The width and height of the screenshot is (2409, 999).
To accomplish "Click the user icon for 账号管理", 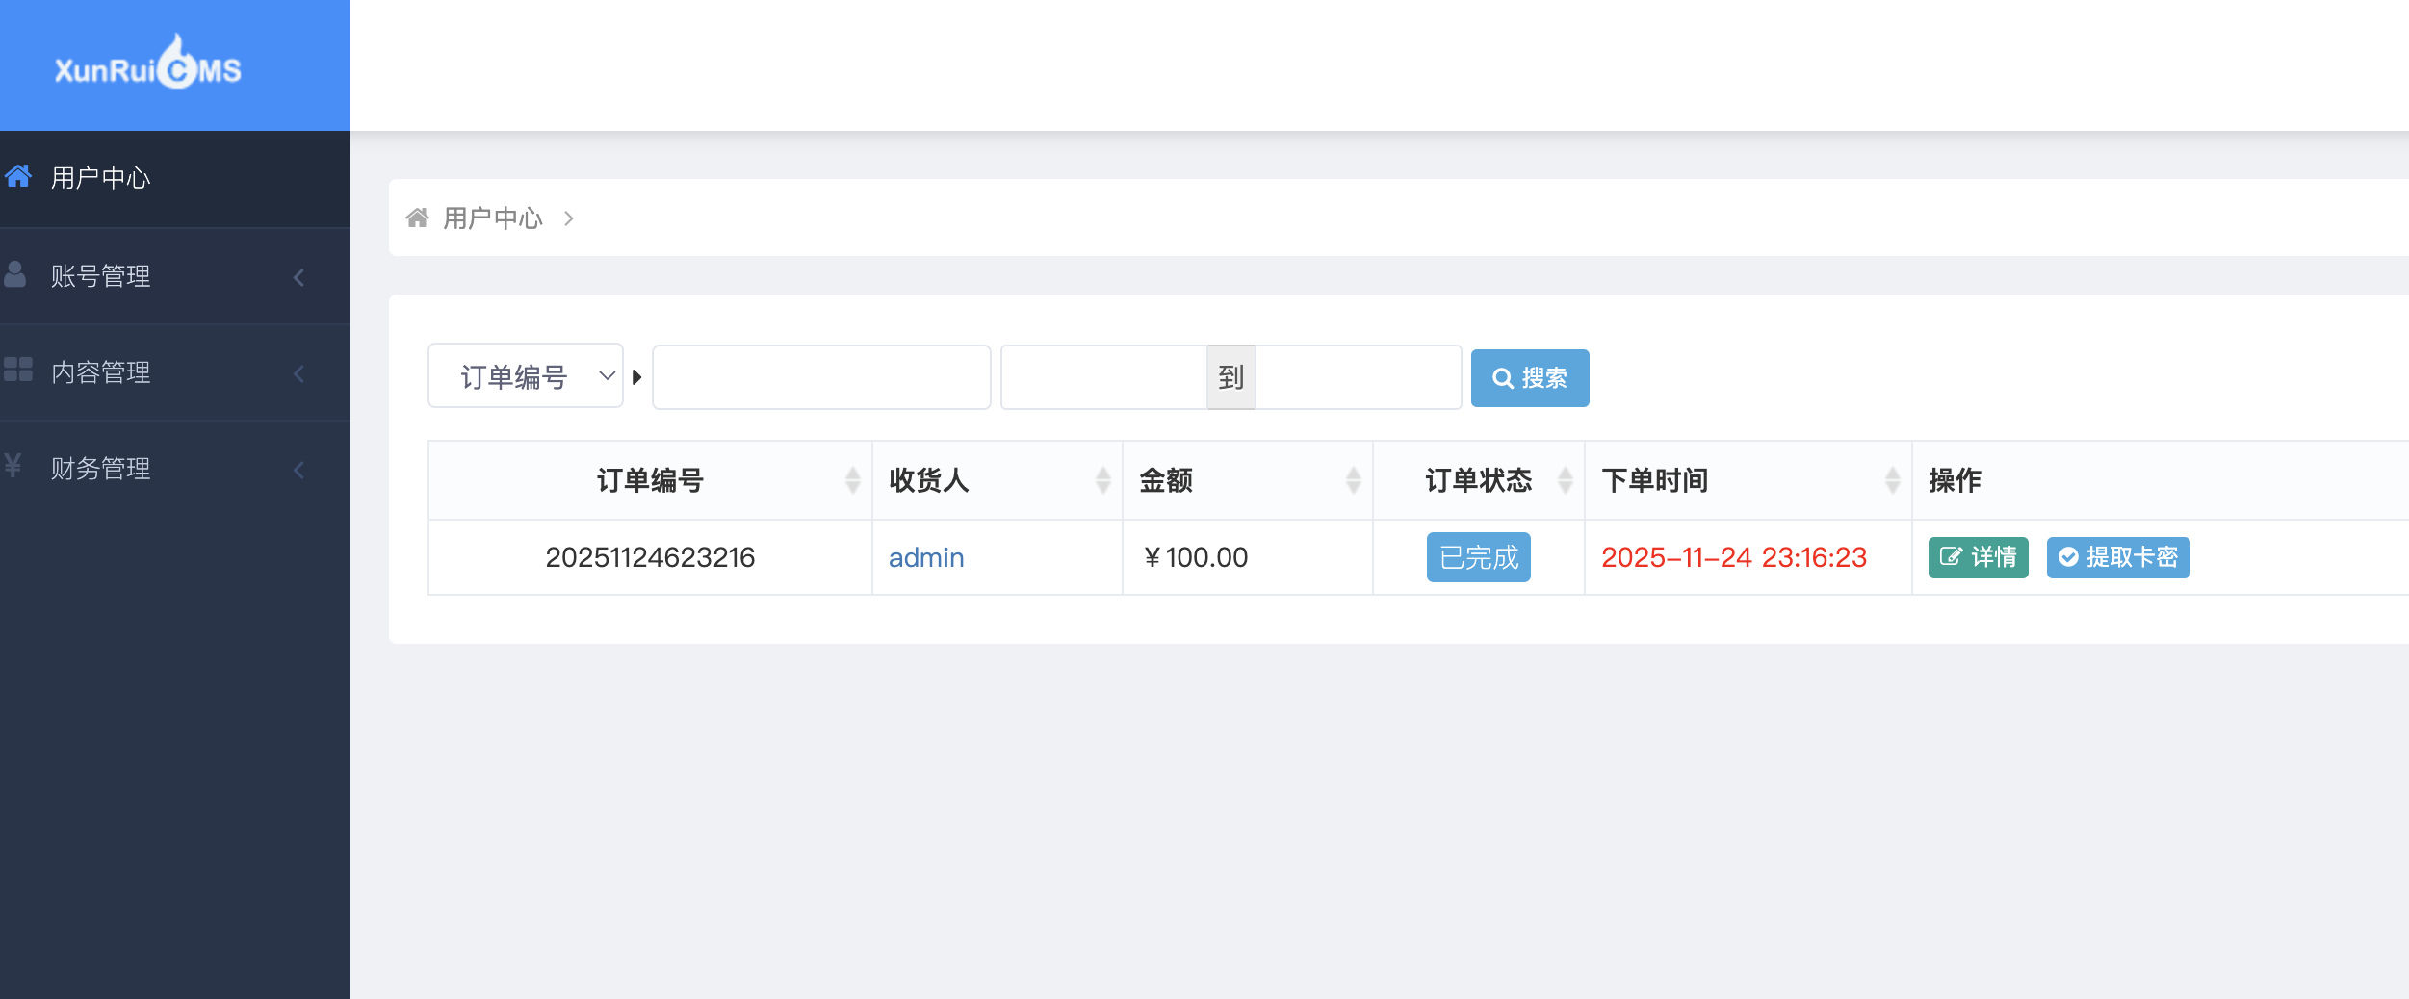I will click(x=15, y=275).
